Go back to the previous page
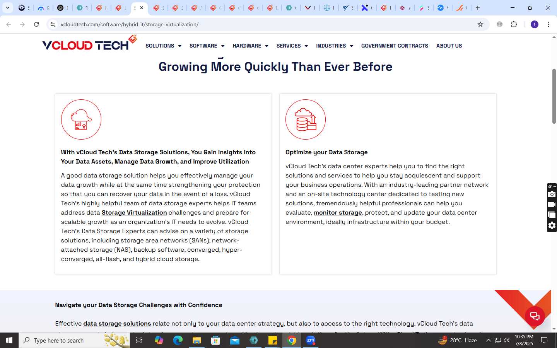Image resolution: width=557 pixels, height=348 pixels. [9, 24]
